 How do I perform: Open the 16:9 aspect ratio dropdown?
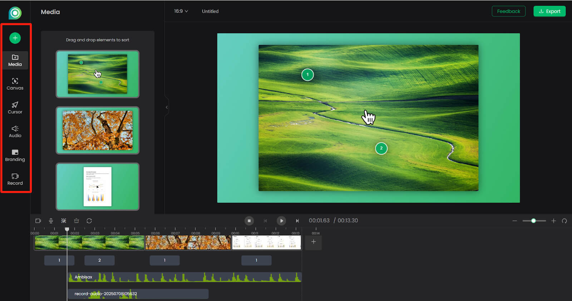(181, 11)
